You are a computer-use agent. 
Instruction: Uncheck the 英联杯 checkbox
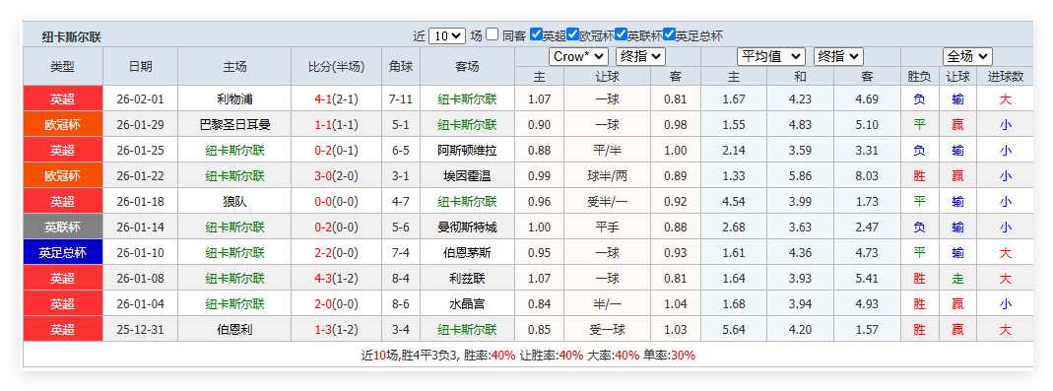point(622,34)
